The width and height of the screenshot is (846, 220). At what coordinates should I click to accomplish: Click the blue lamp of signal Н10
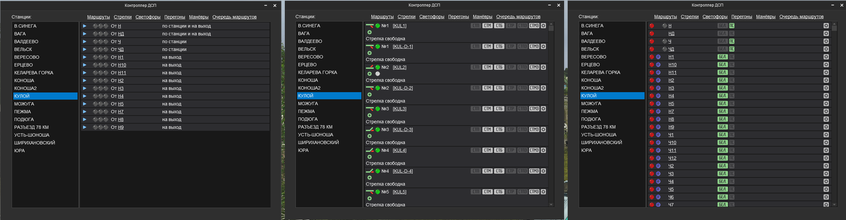pos(658,65)
